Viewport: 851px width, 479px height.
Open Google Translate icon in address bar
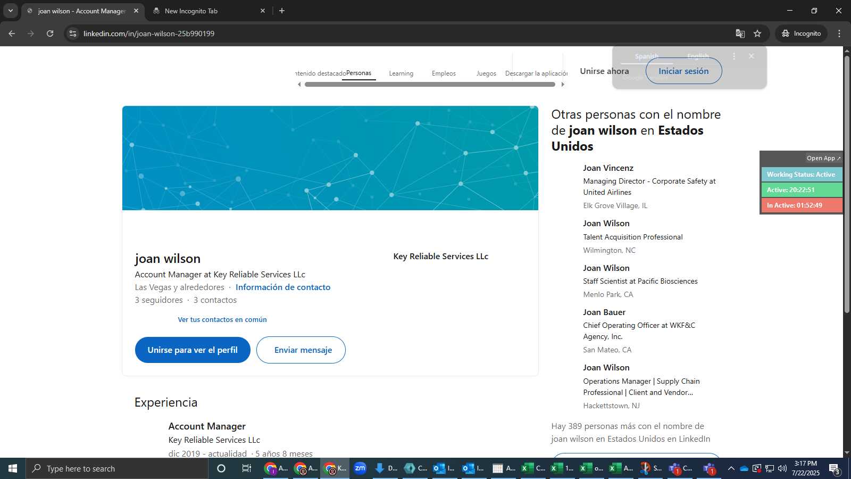tap(740, 34)
